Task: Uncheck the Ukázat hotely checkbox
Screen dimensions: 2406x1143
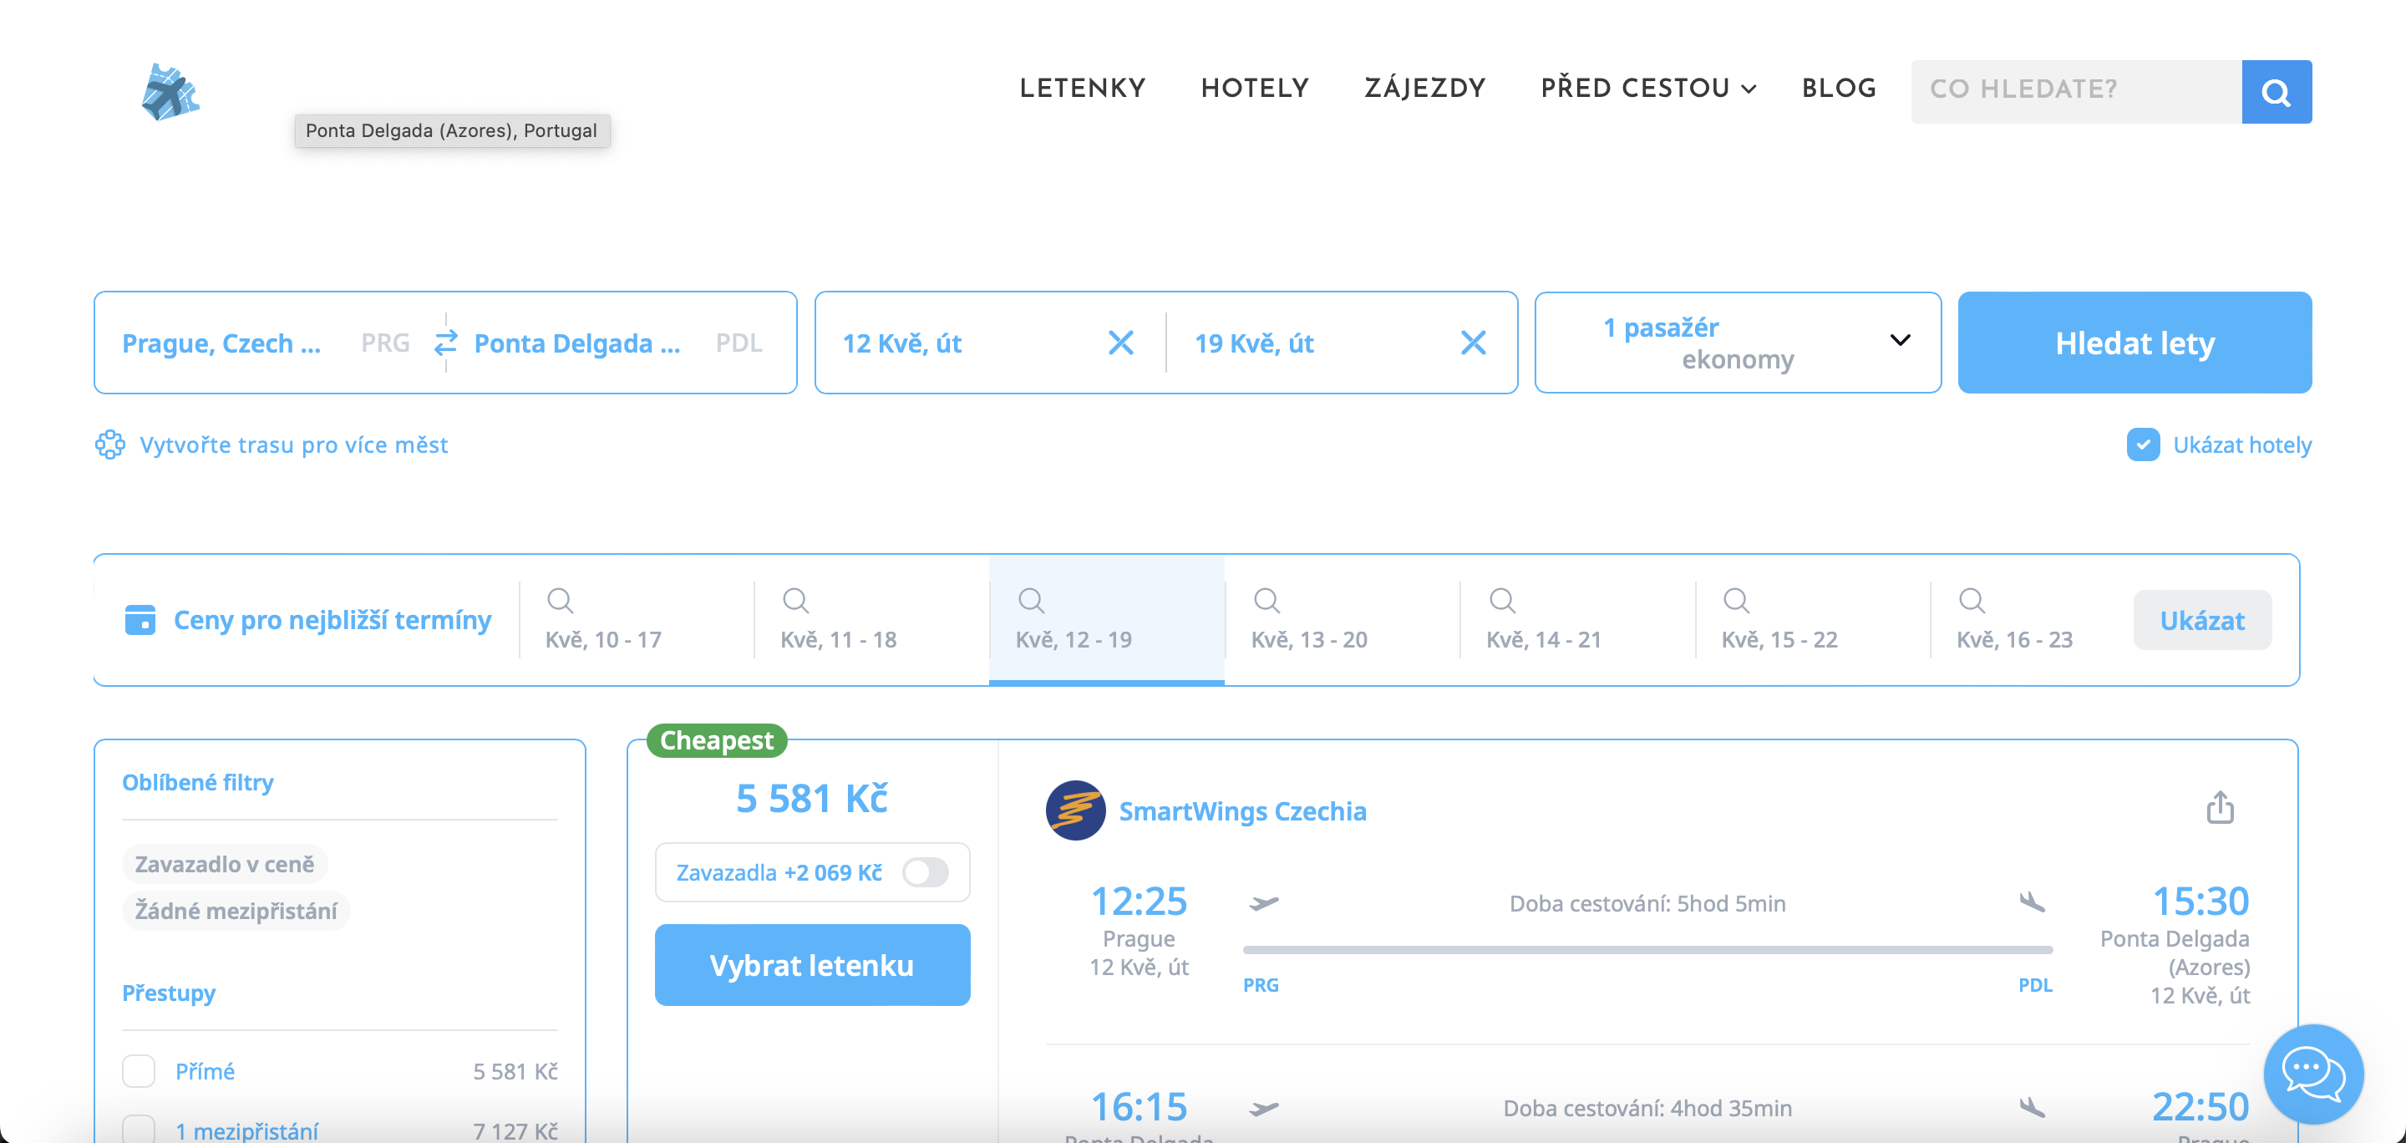Action: [2143, 444]
